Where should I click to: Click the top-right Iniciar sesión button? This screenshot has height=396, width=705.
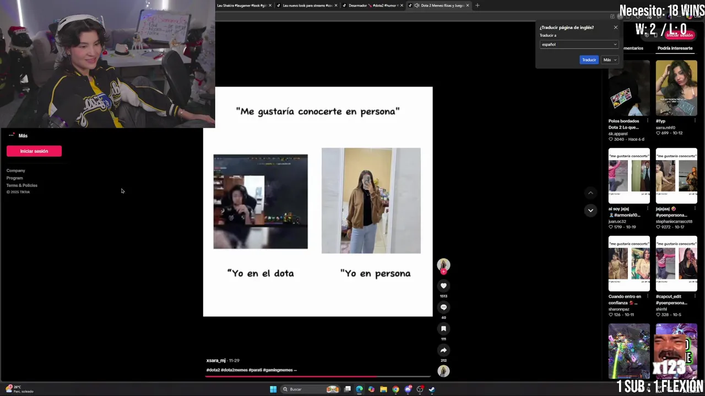pos(680,35)
